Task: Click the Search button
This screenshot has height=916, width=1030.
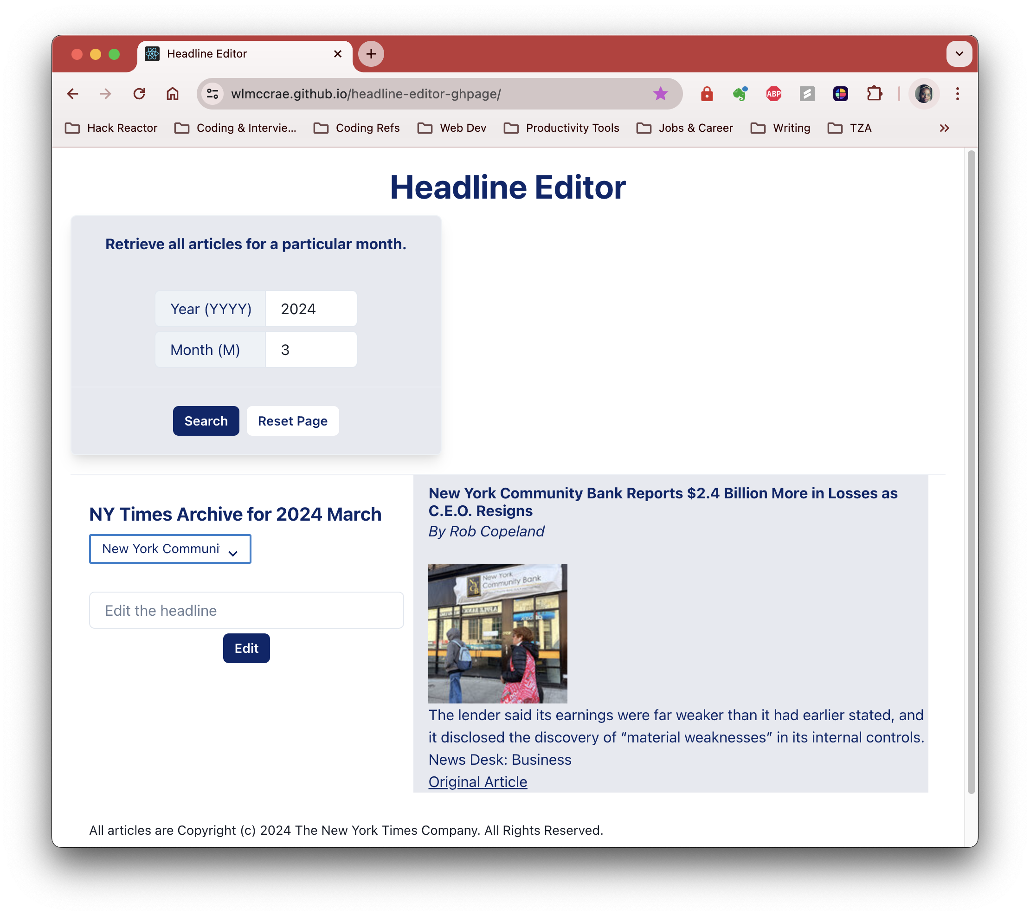Action: 206,421
